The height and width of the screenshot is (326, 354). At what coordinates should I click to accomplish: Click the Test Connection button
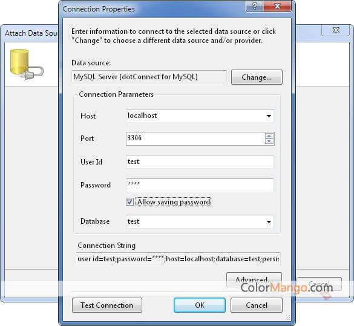point(107,305)
